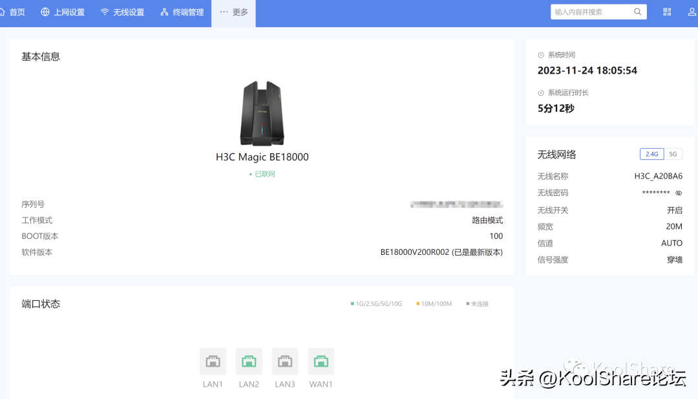This screenshot has width=698, height=399.
Task: Open the user account icon
Action: (692, 12)
